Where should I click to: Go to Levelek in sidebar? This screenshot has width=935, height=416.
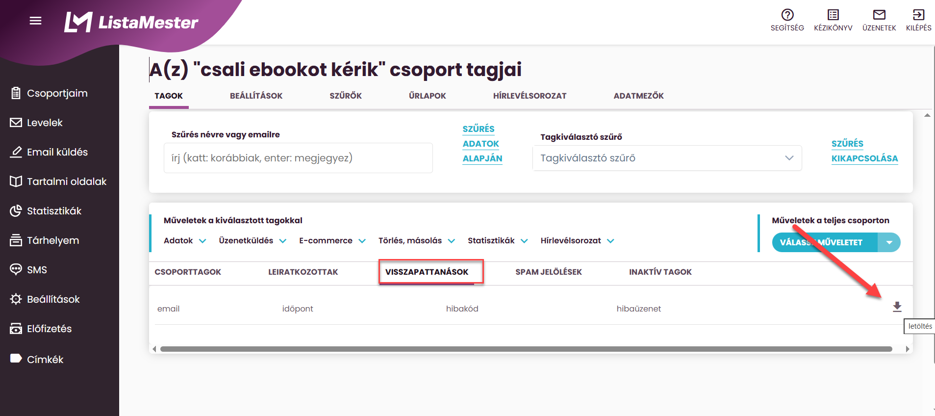(x=36, y=123)
